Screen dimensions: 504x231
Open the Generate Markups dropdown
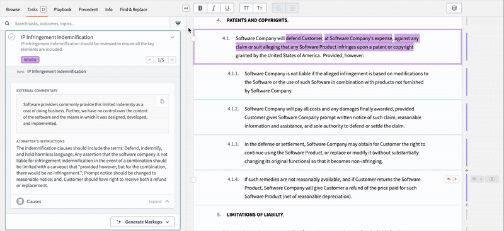click(142, 222)
